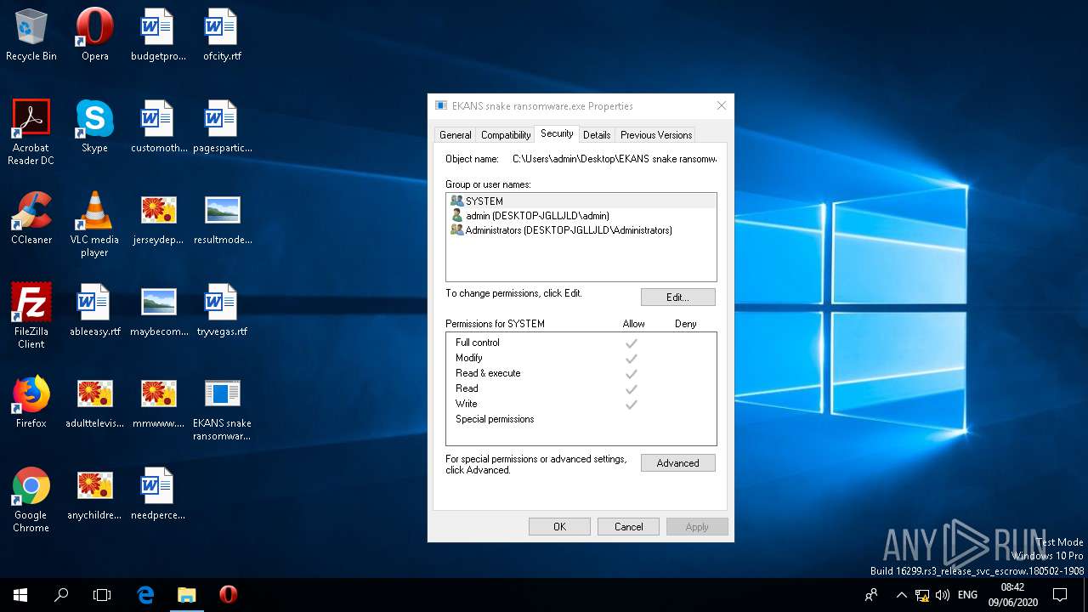Switch to the General tab
Viewport: 1088px width, 612px height.
tap(455, 135)
